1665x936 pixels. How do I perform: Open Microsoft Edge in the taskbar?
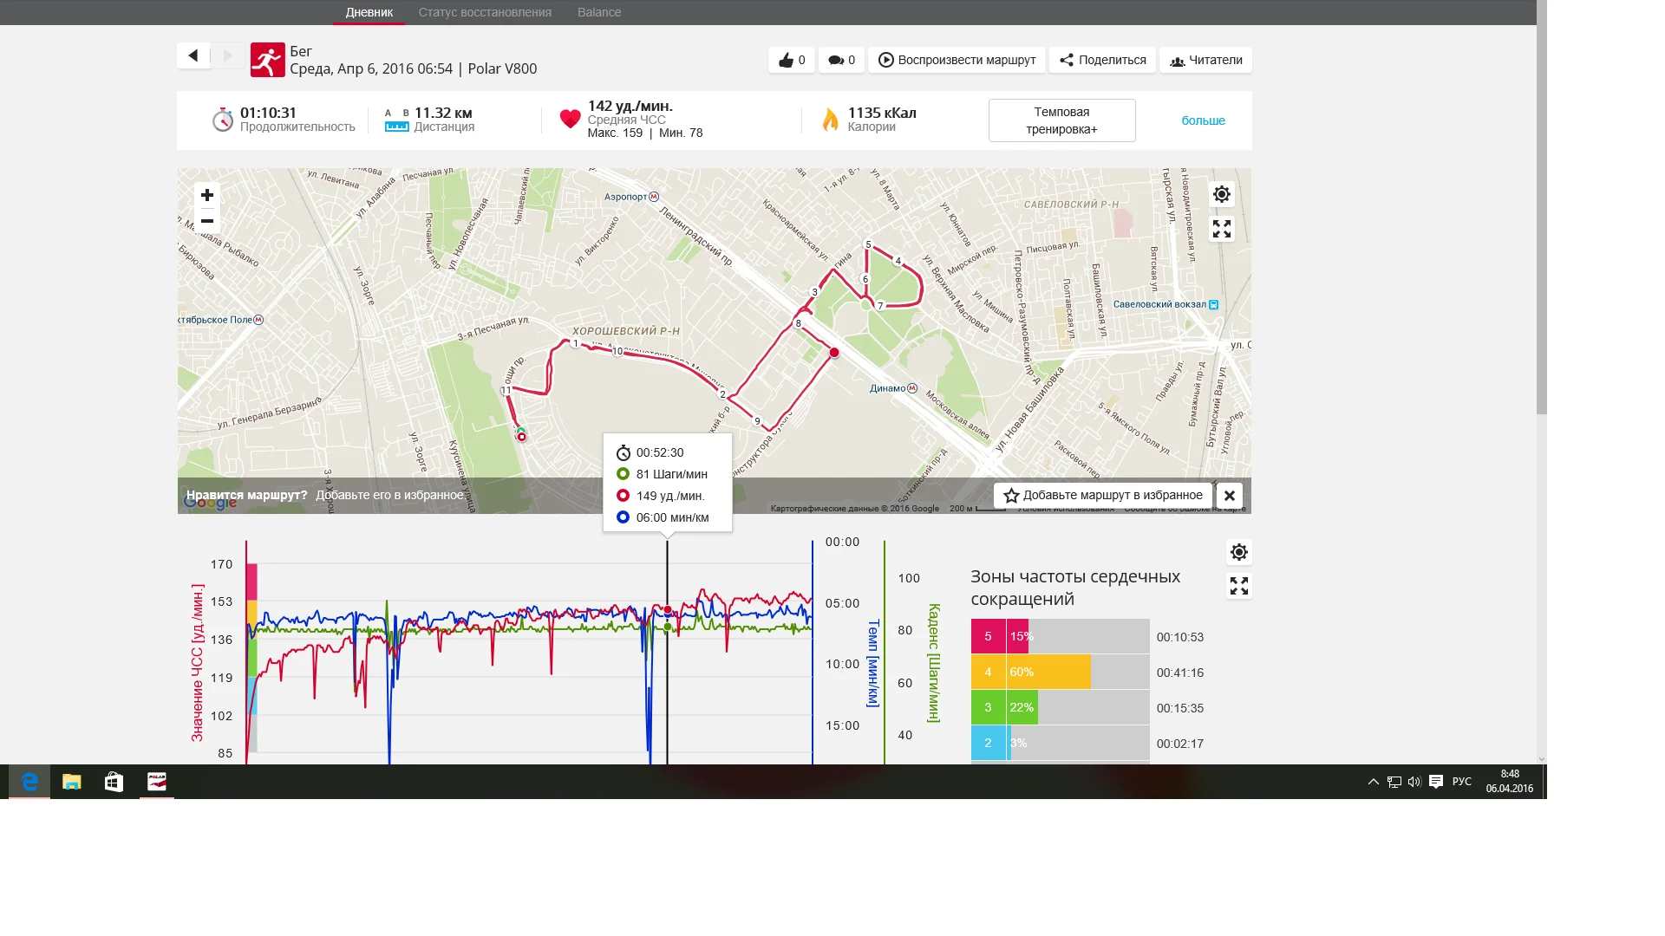coord(29,782)
